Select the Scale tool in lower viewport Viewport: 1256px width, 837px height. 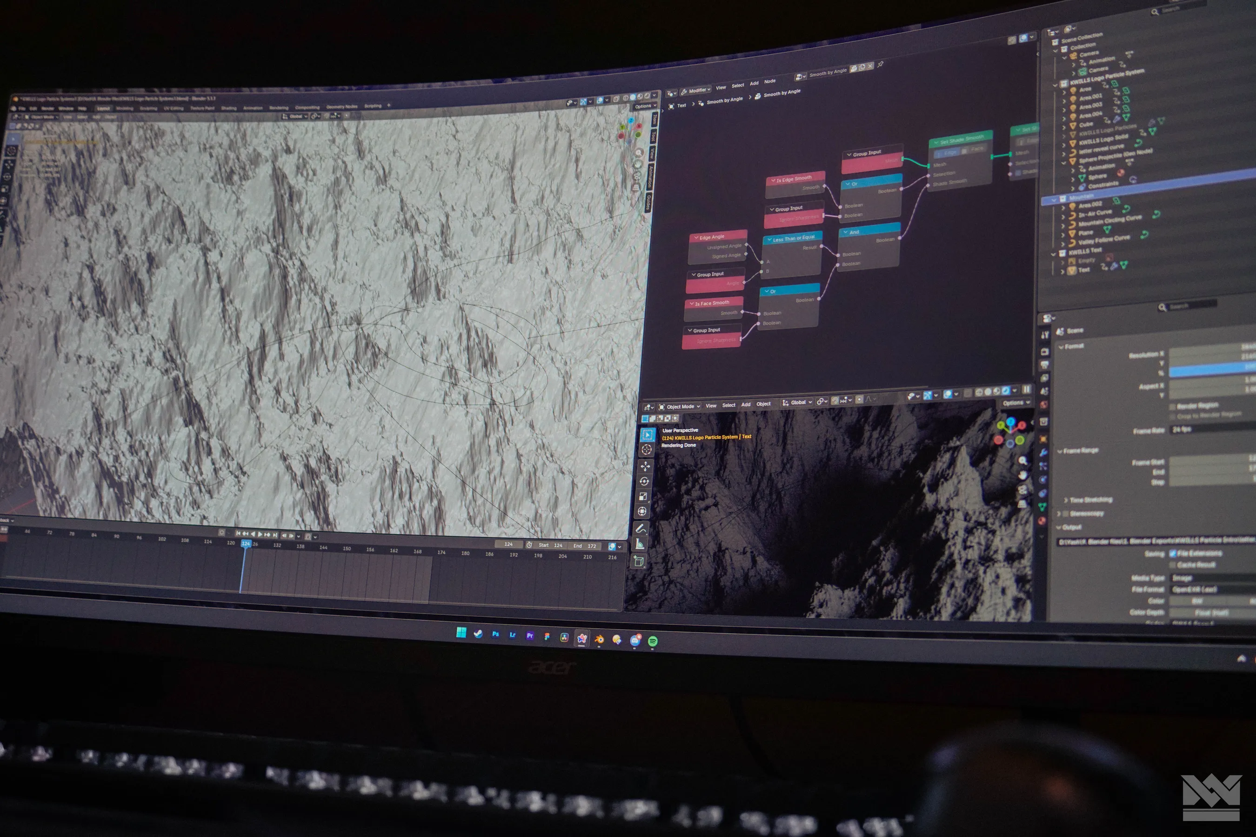coord(643,496)
